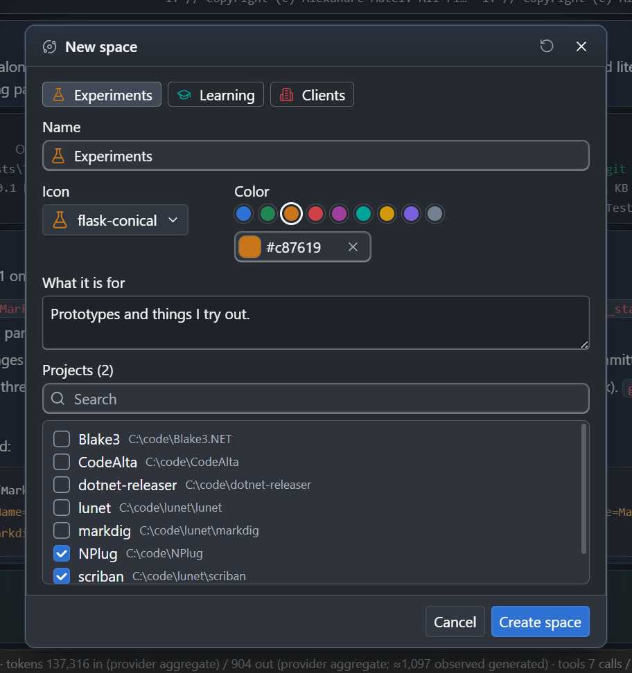632x673 pixels.
Task: Uncheck the scriban project checkbox
Action: coord(62,576)
